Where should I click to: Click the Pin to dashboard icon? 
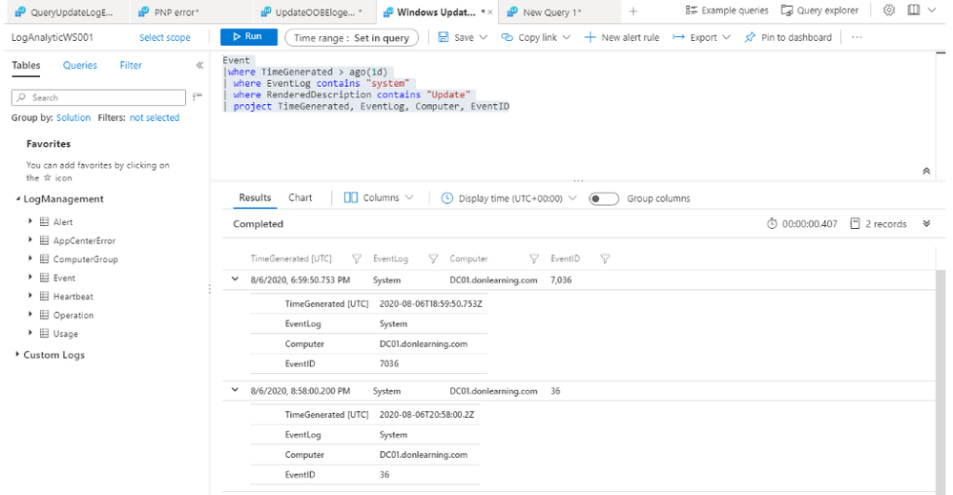pyautogui.click(x=750, y=37)
